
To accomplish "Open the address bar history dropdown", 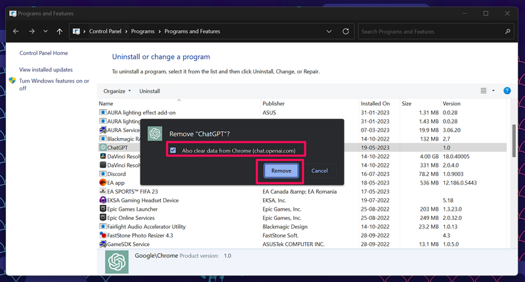I will 327,31.
